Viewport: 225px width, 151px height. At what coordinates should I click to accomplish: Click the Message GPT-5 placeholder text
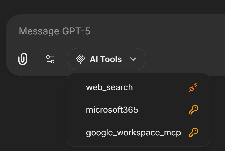[x=55, y=31]
